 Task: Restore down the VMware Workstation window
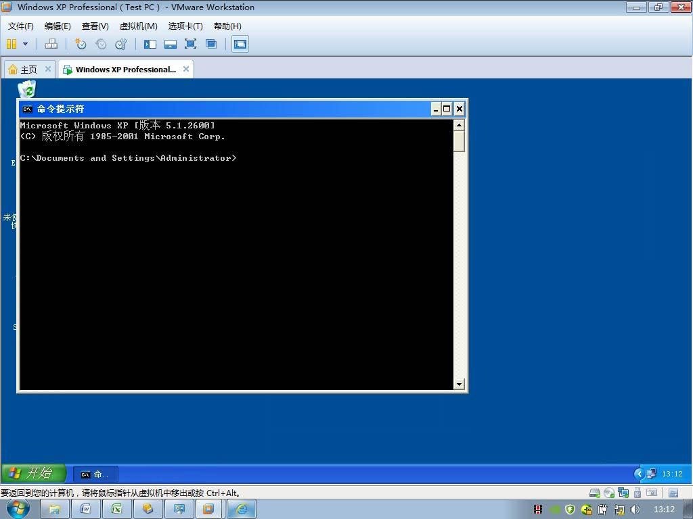point(658,7)
